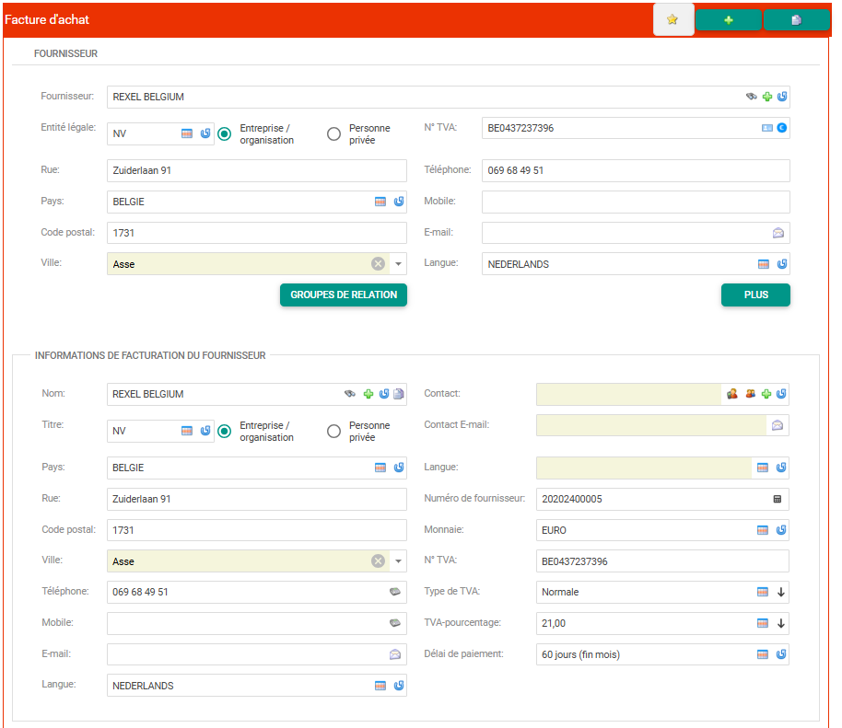Click the reset icon in Nom field
The height and width of the screenshot is (728, 842).
coord(384,394)
